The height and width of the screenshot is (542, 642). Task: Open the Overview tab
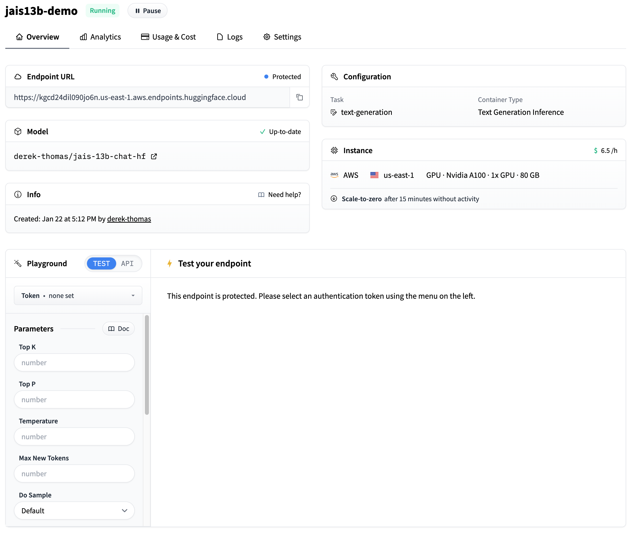click(37, 37)
